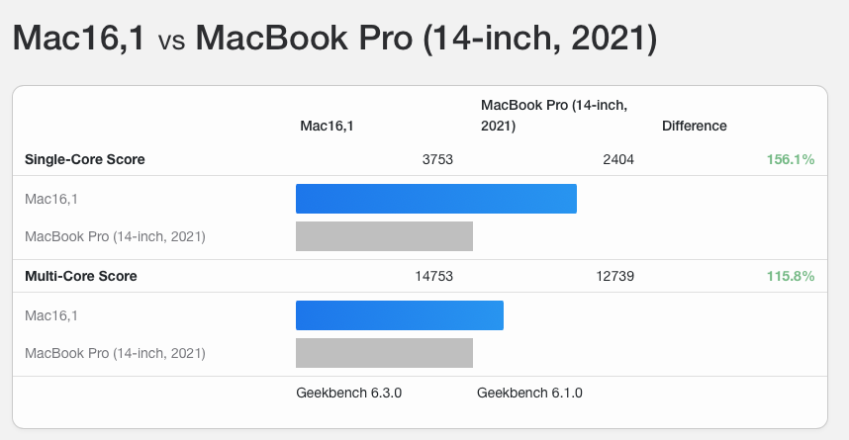The height and width of the screenshot is (440, 849).
Task: Click the single-core value 2404
Action: (618, 159)
